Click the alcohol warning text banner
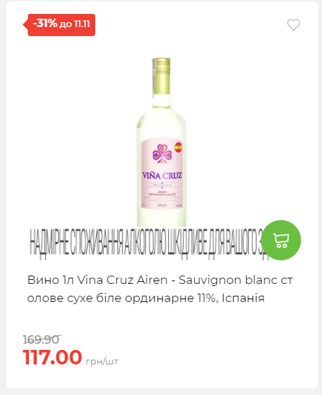 pyautogui.click(x=149, y=242)
